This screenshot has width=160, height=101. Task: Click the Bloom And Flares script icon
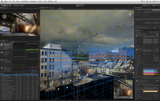pyautogui.click(x=136, y=50)
